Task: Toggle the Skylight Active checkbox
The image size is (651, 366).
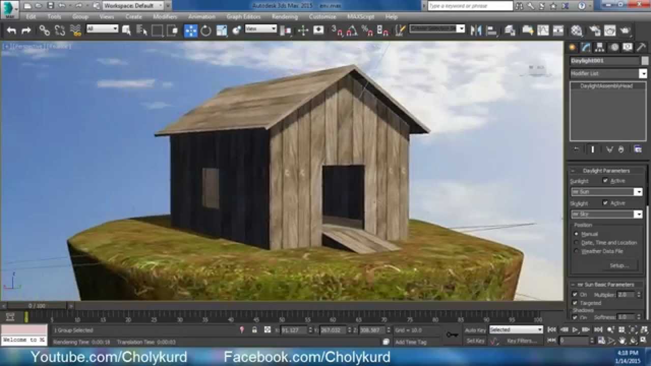Action: pyautogui.click(x=605, y=203)
